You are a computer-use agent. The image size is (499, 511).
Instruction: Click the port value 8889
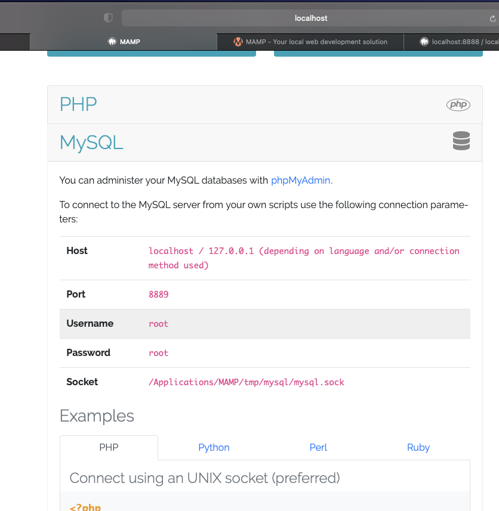159,295
